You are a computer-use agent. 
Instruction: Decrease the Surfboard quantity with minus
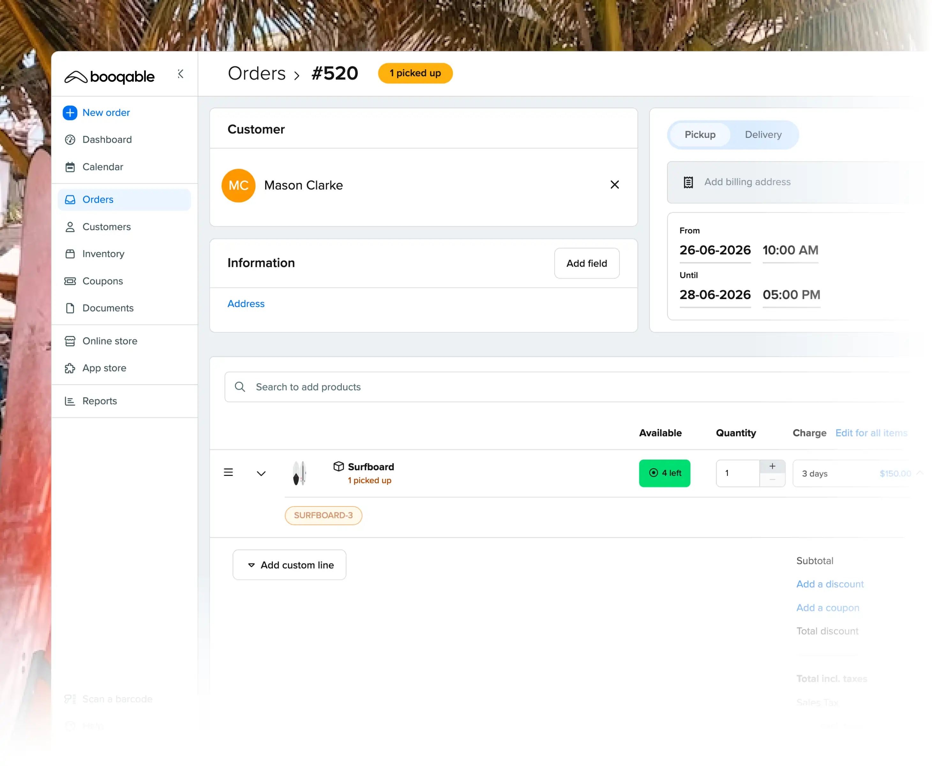[x=772, y=480]
